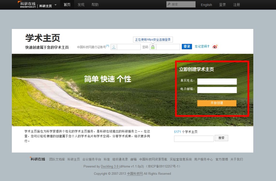Open the 帮助 menu item

click(x=95, y=5)
